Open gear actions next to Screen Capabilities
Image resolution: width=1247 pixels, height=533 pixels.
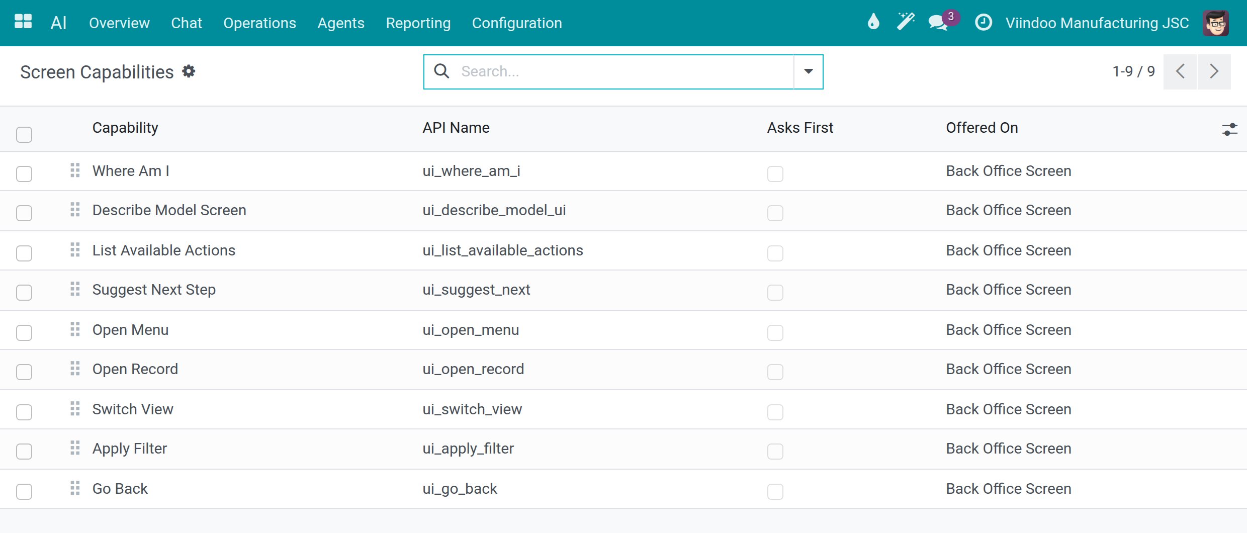click(189, 71)
